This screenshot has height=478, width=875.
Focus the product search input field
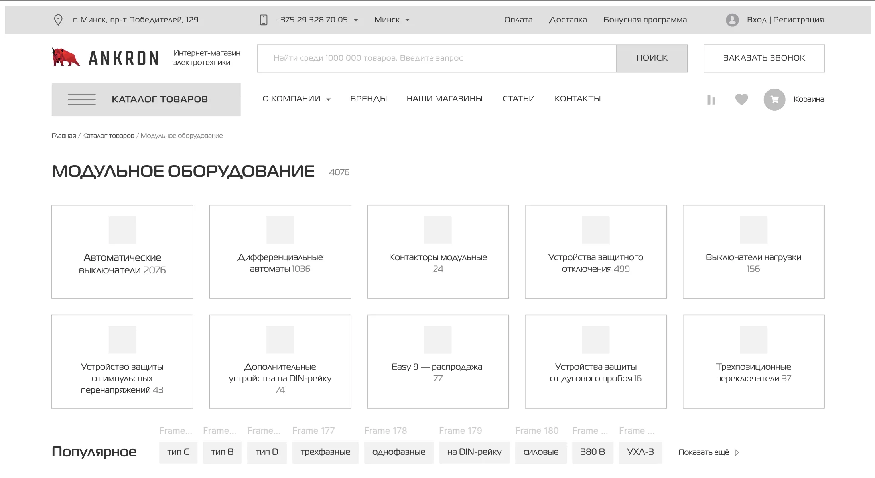[437, 58]
